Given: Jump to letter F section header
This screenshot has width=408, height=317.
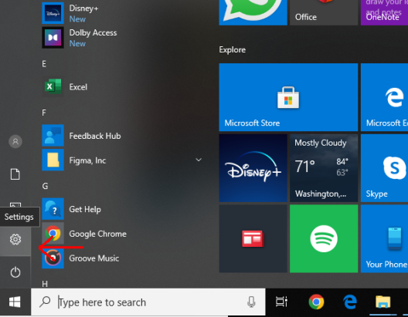Looking at the screenshot, I should coord(44,113).
